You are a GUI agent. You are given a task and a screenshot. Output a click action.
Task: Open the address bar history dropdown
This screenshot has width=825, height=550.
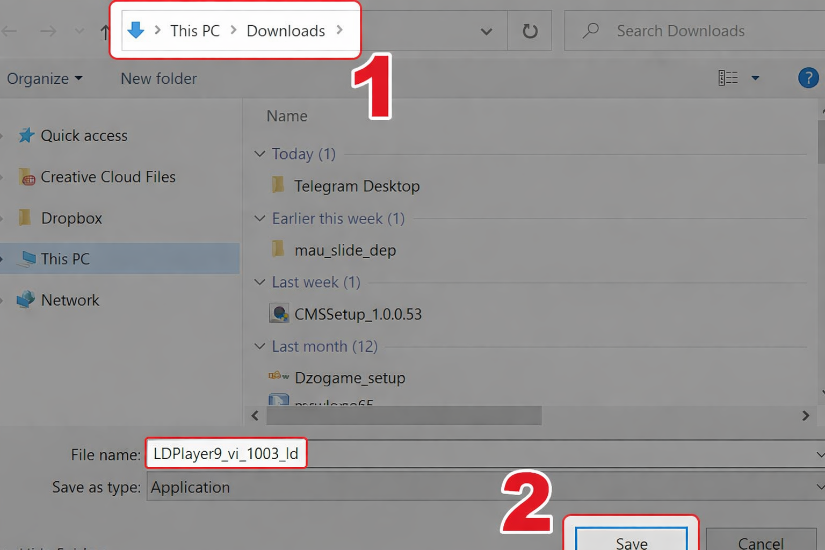coord(486,32)
